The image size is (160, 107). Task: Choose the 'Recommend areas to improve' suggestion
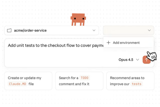[x=130, y=81]
